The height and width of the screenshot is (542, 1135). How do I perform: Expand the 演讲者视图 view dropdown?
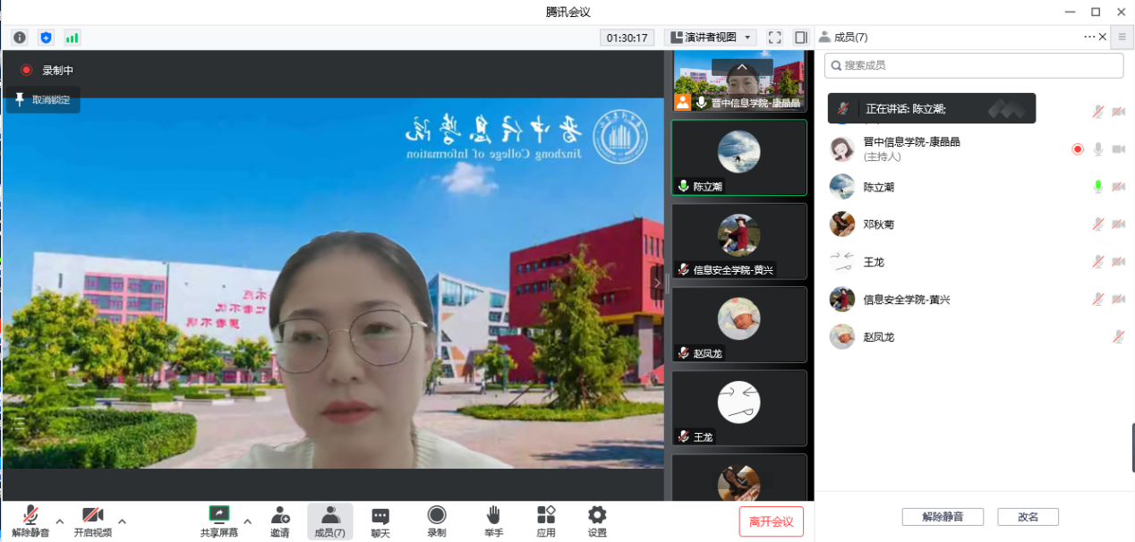pos(711,38)
